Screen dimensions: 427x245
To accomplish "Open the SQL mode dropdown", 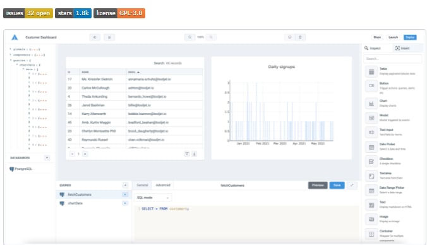I will [x=153, y=198].
